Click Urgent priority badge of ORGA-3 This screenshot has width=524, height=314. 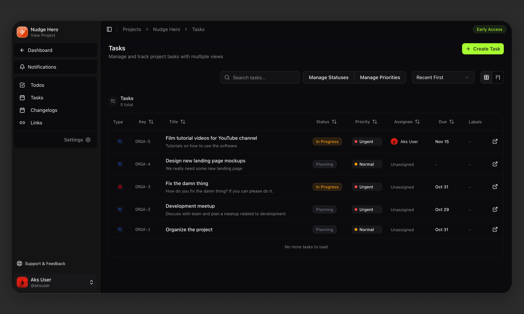click(x=367, y=187)
